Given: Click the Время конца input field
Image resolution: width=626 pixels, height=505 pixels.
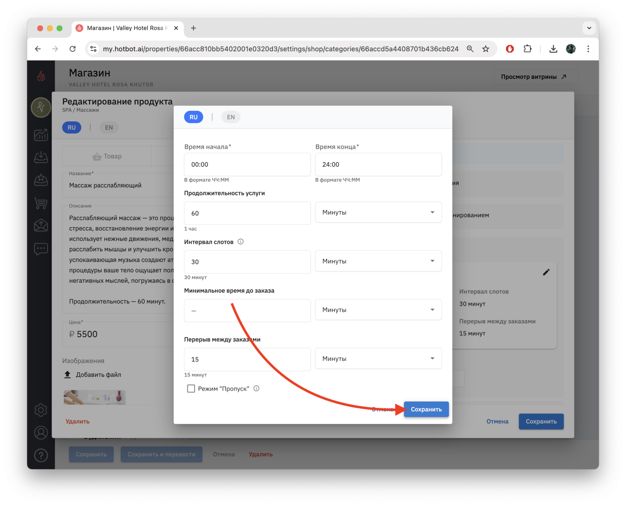Looking at the screenshot, I should coord(378,164).
